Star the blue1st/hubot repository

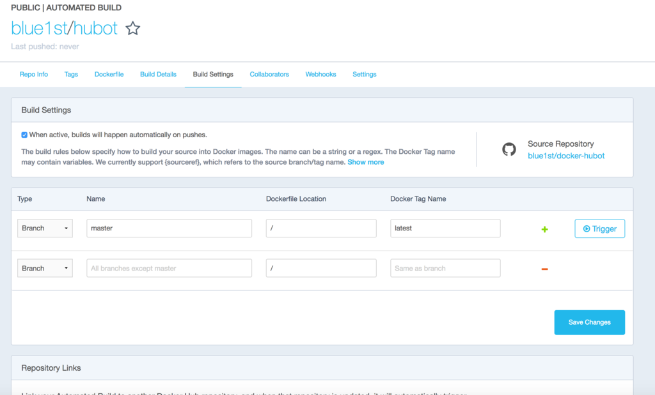133,28
